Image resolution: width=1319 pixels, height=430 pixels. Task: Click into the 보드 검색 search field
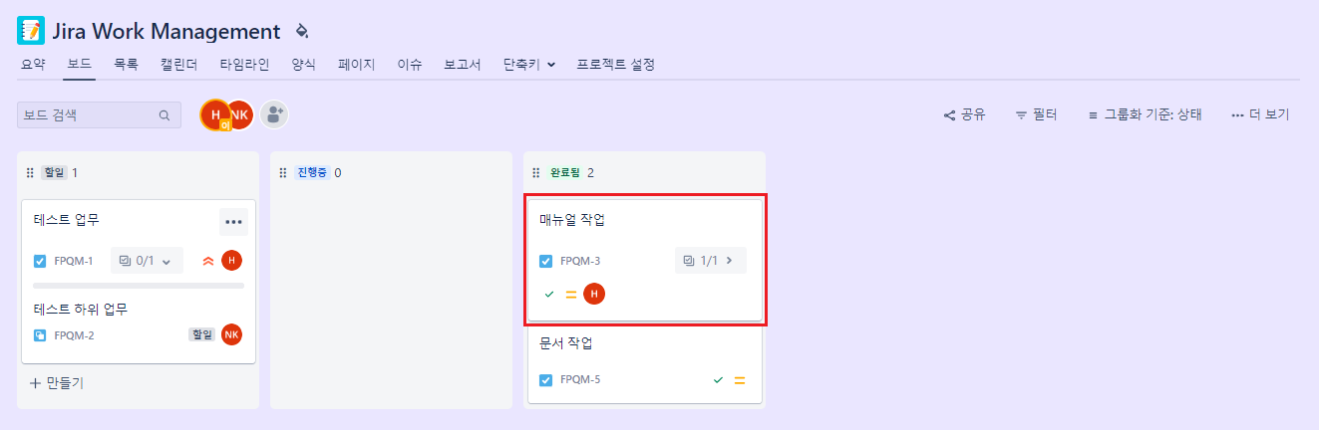click(x=99, y=114)
